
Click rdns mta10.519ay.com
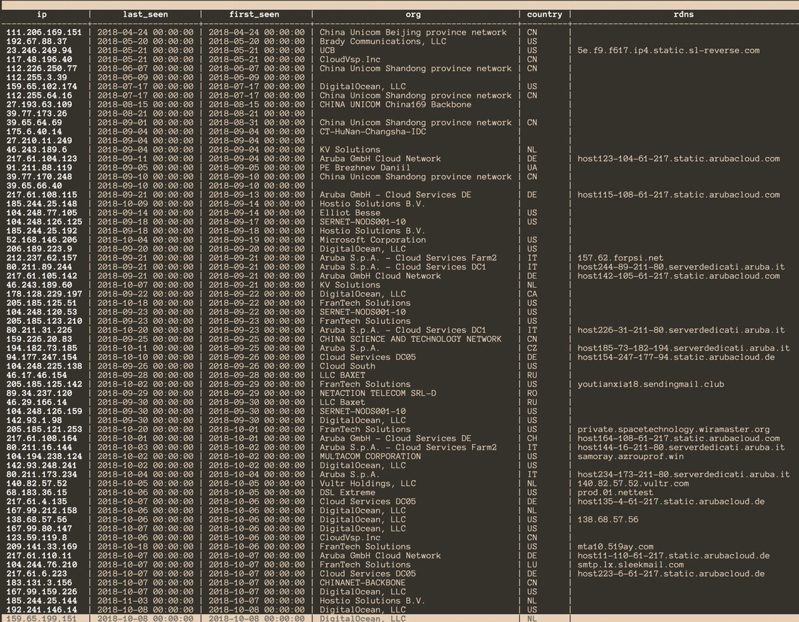[615, 547]
